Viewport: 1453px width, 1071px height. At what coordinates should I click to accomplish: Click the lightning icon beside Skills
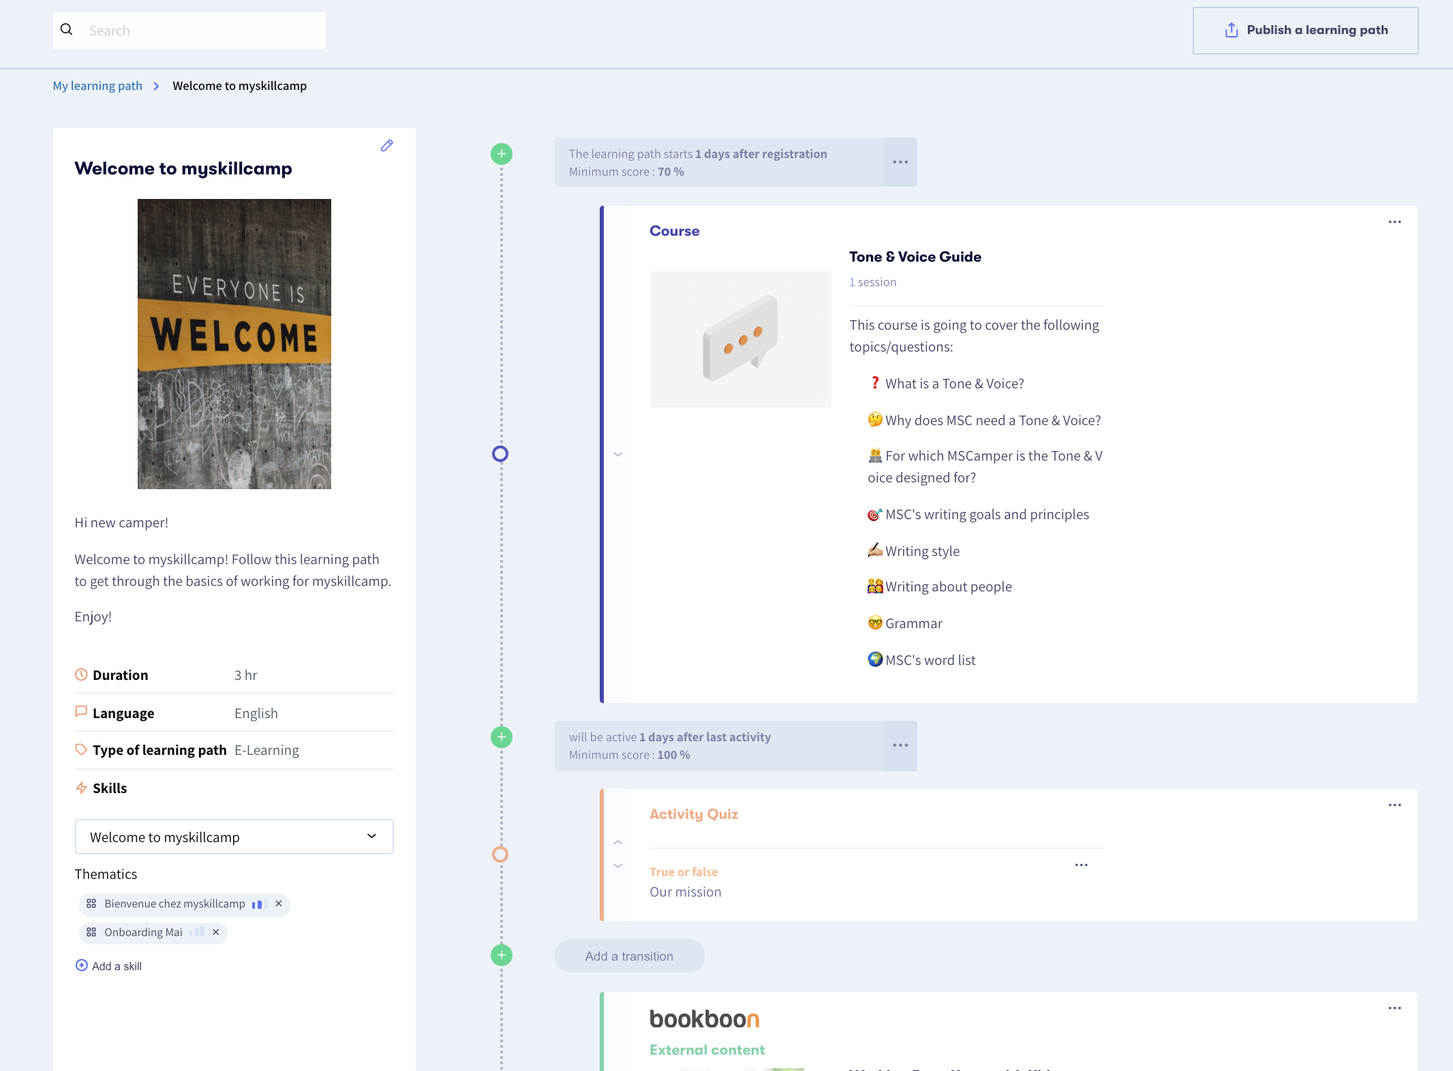tap(81, 788)
